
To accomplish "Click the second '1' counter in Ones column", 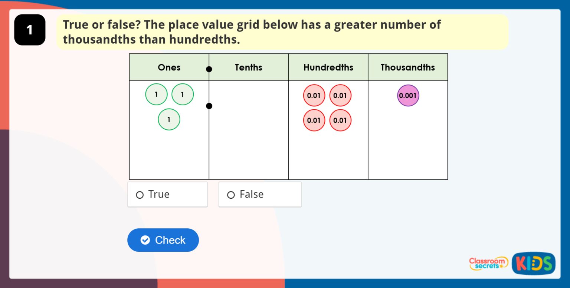I will (x=182, y=94).
